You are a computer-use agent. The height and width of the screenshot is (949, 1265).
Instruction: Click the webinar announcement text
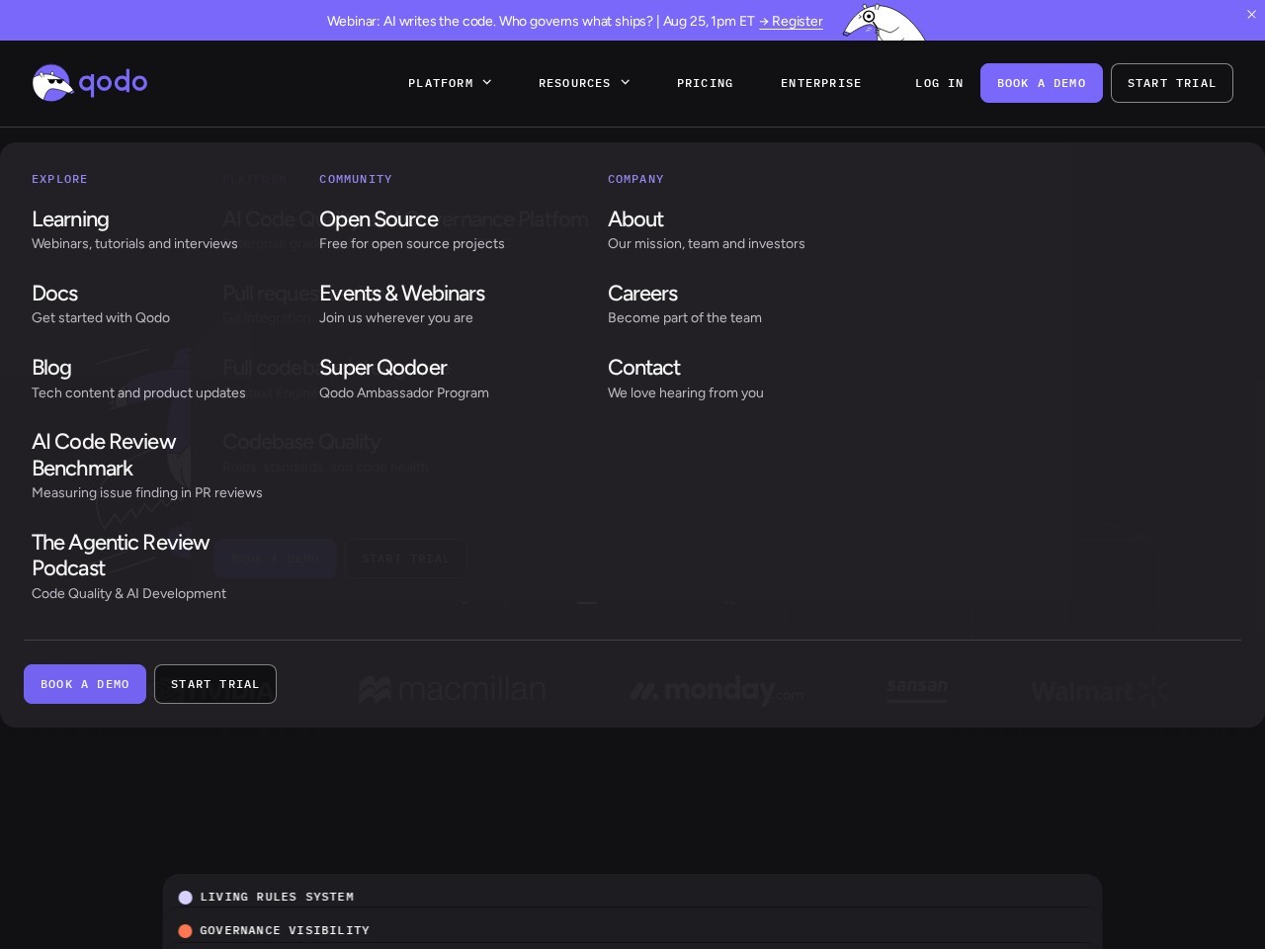point(541,21)
